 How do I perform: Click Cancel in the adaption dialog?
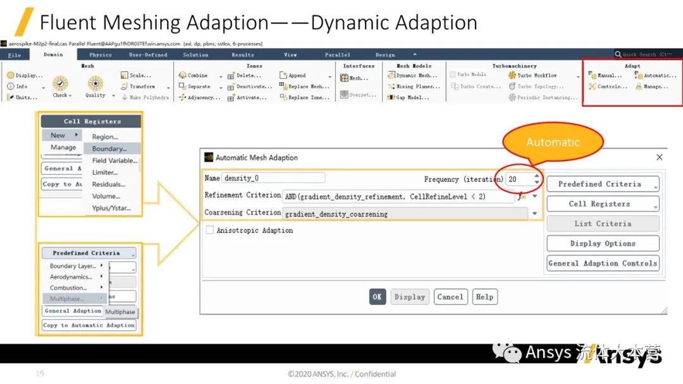[450, 297]
